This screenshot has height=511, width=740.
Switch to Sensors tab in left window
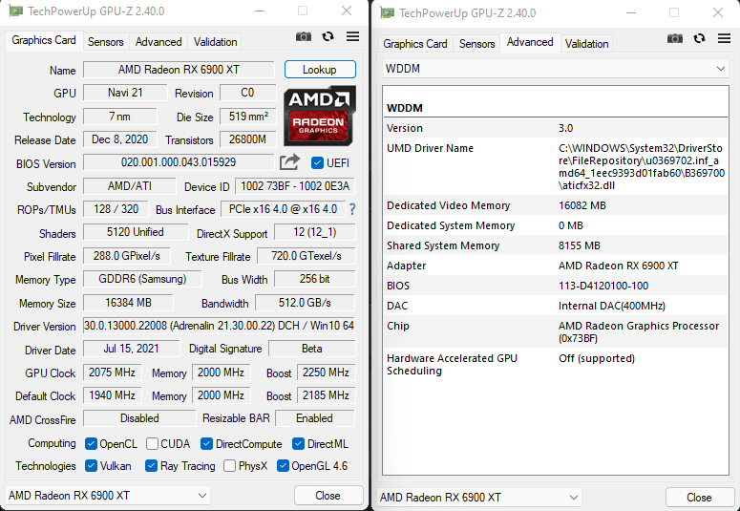pos(106,42)
